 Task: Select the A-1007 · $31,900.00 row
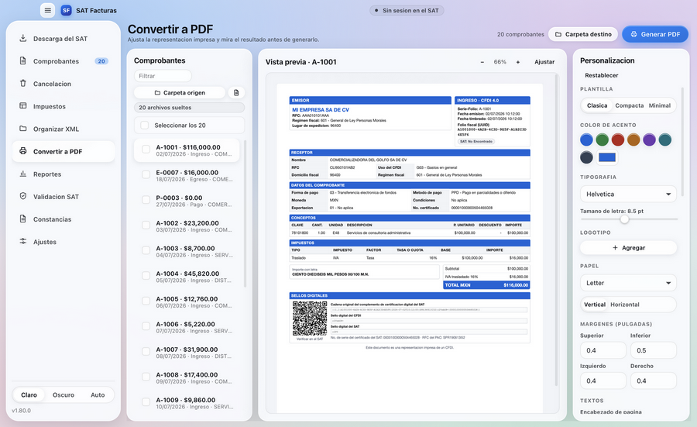(x=187, y=353)
